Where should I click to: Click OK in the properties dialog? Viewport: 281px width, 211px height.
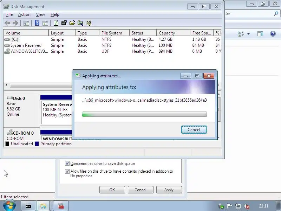112,190
